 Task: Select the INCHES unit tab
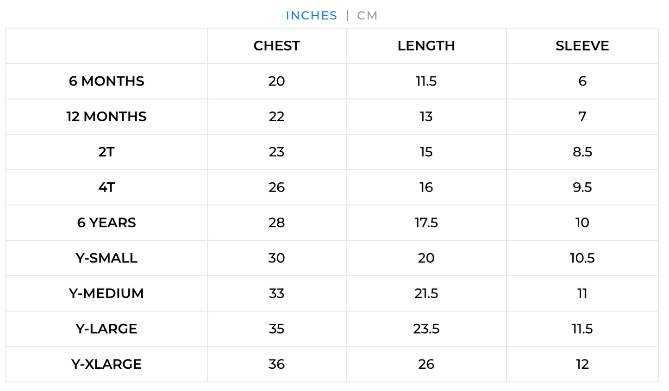click(x=312, y=16)
